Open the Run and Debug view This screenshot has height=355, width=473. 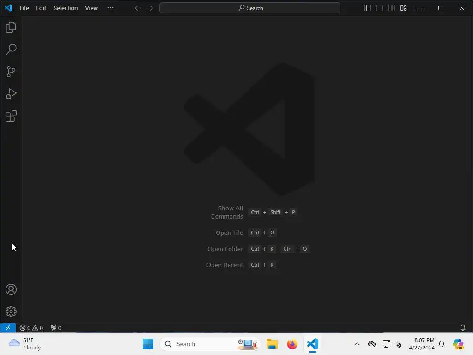click(11, 94)
